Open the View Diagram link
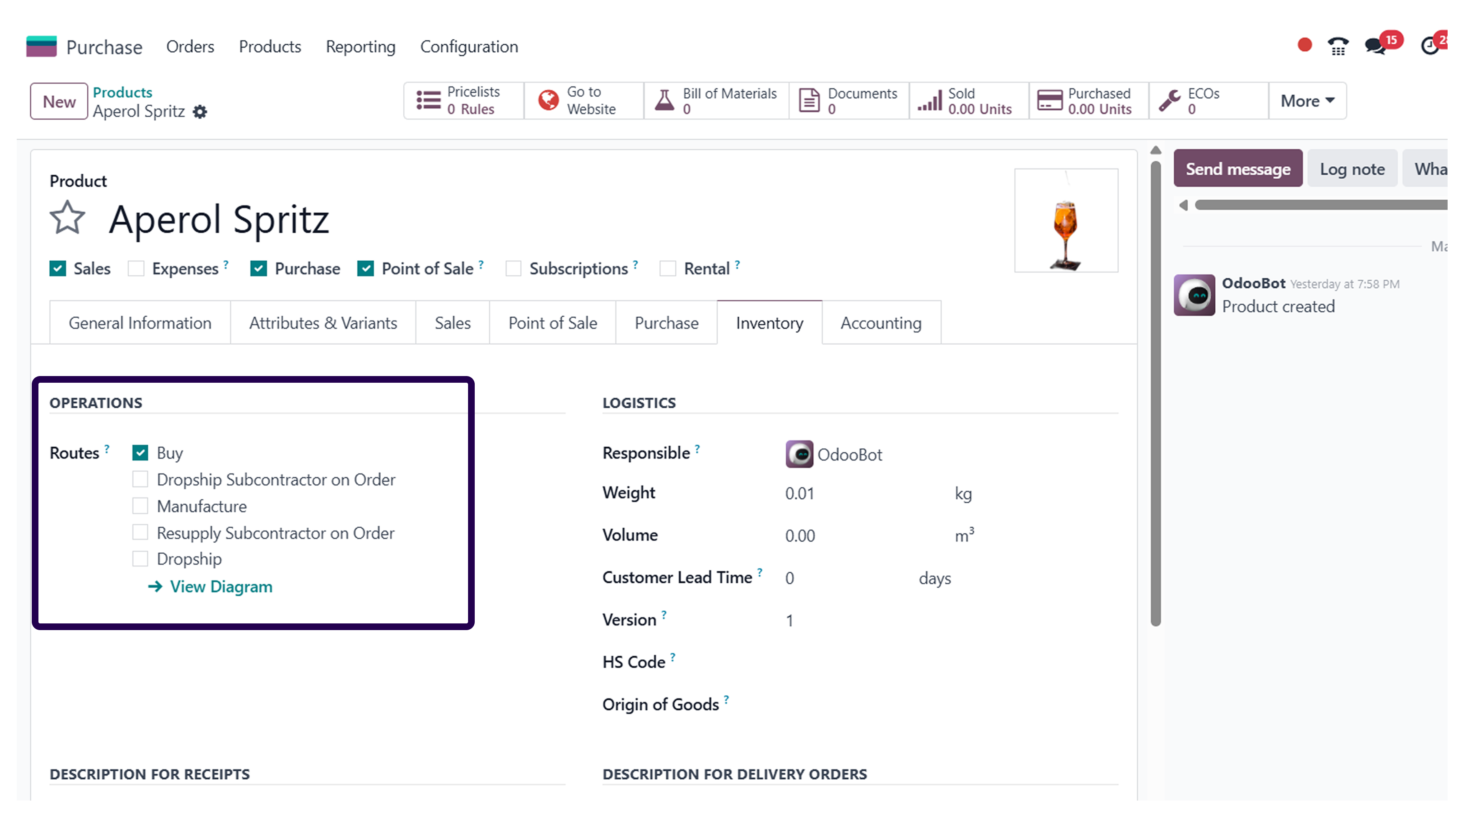 coord(221,587)
